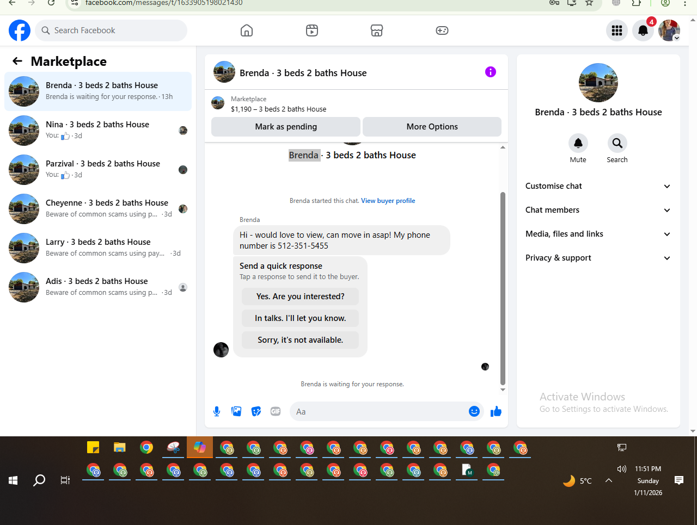Image resolution: width=697 pixels, height=525 pixels.
Task: Choose a sticker with the sticker icon
Action: coord(256,411)
